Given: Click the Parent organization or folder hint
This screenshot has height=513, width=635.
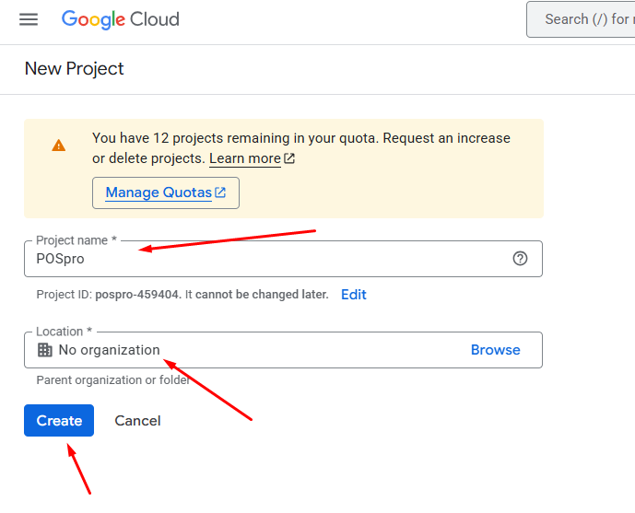Looking at the screenshot, I should pos(112,379).
